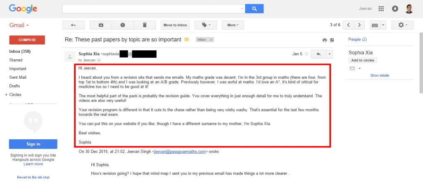
Task: Open Google notifications bell
Action: [395, 9]
